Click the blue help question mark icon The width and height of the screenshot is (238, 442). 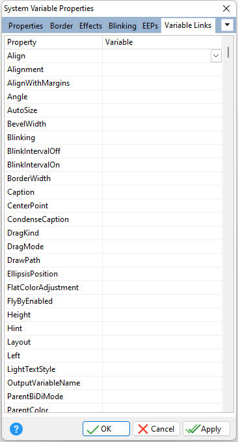pyautogui.click(x=16, y=429)
